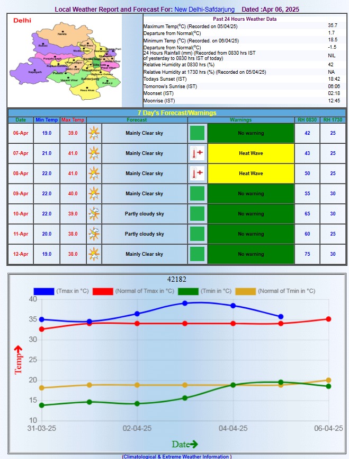Click the 21.0 min temp for 07-Apr

click(47, 153)
